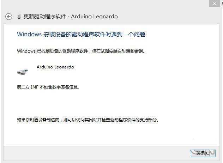Click 不包含数字签名信息 in the error line
Screen dimensions: 223x163
pyautogui.click(x=59, y=87)
